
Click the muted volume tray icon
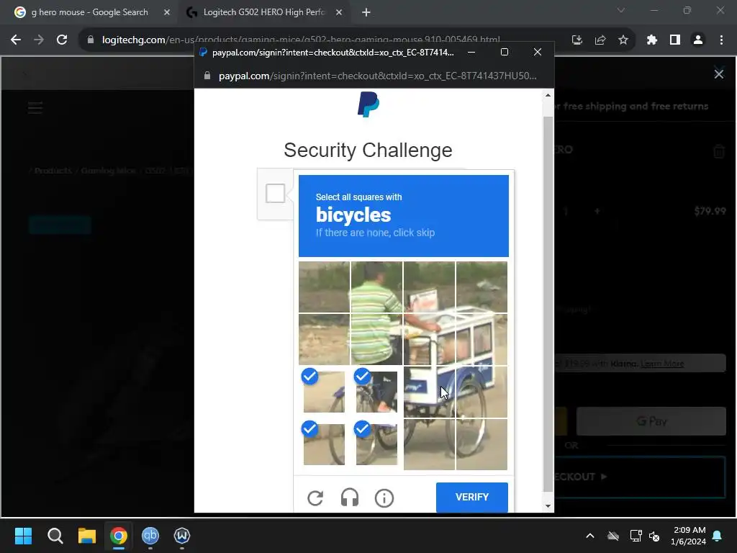point(654,536)
